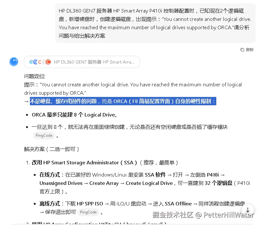Click the 解决方案（二选一即可） heading
This screenshot has height=225, width=260.
coord(51,149)
